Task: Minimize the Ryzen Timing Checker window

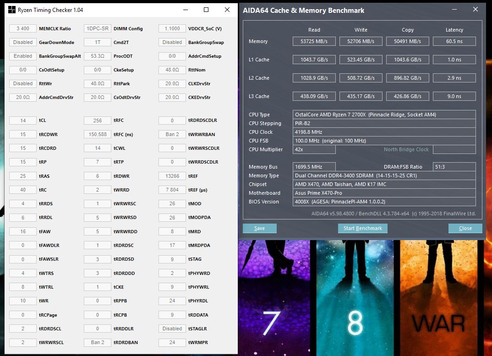Action: 186,10
